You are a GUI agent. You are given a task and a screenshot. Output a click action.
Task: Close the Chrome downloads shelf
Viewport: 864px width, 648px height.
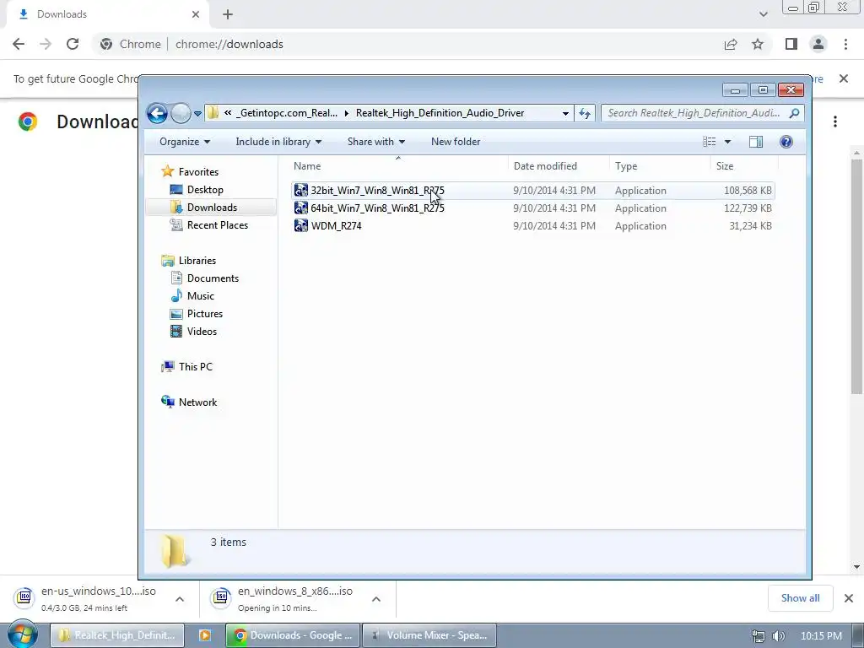click(x=849, y=598)
